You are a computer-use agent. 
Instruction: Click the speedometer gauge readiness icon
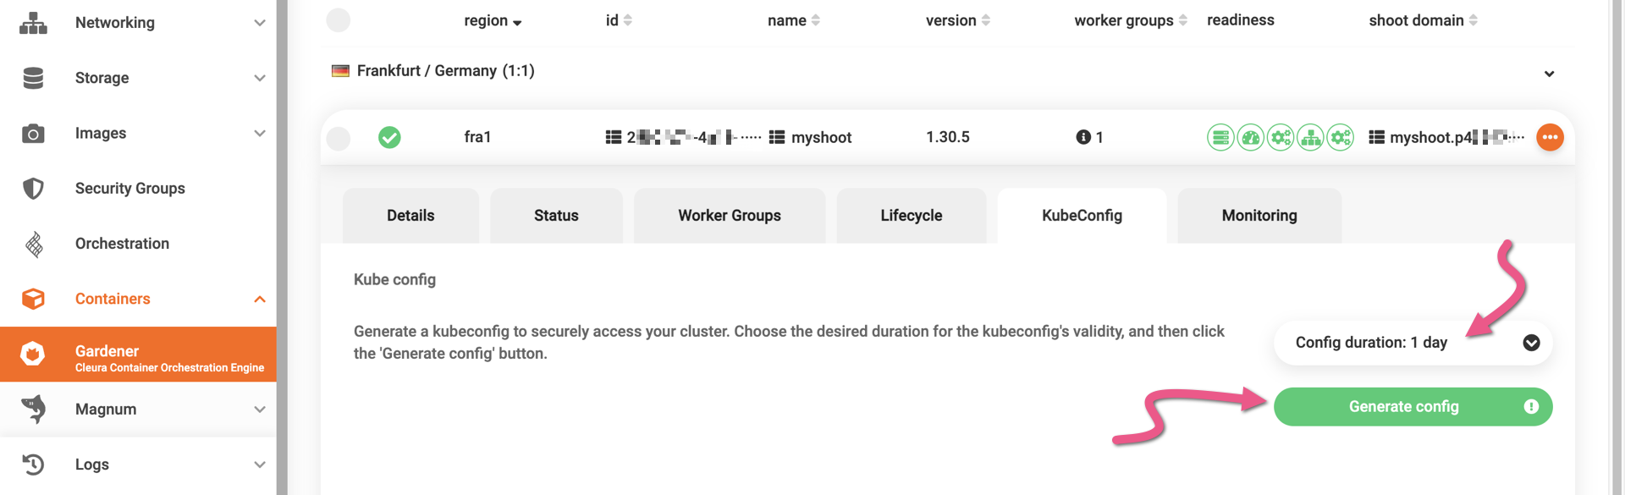1250,137
